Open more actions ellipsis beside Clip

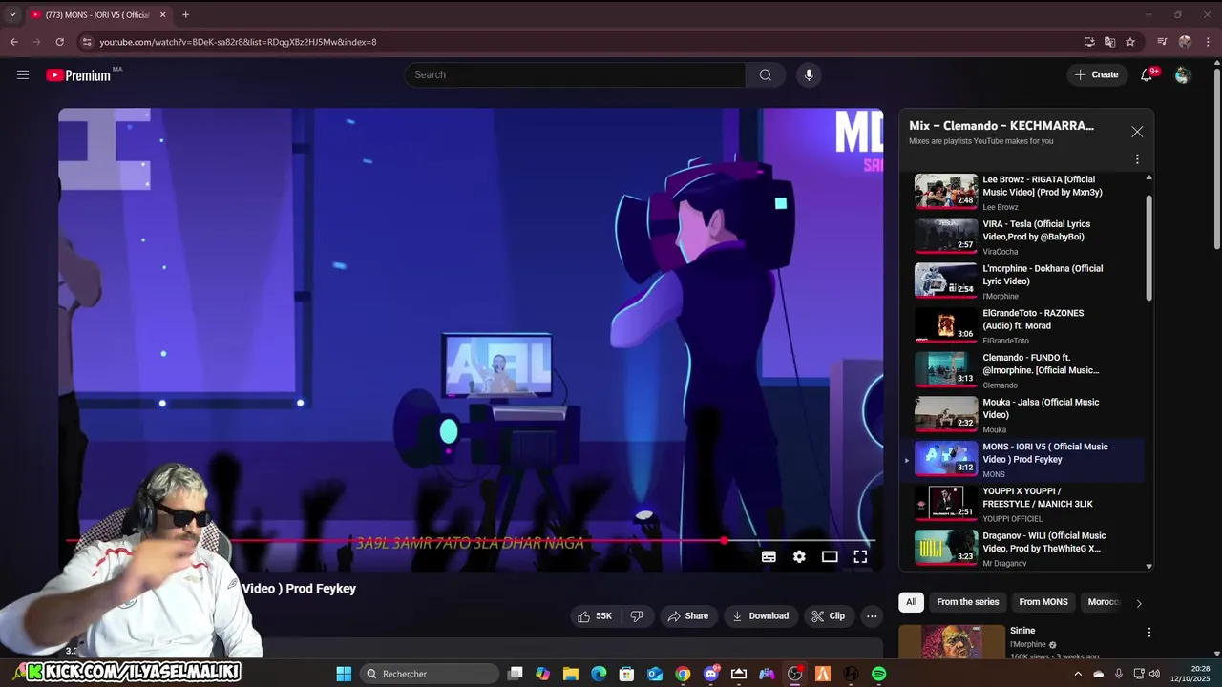[x=872, y=616]
